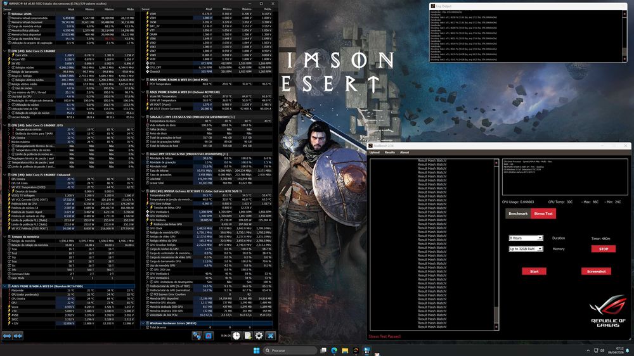The image size is (634, 356).
Task: Click RealBench STOP button
Action: (604, 249)
